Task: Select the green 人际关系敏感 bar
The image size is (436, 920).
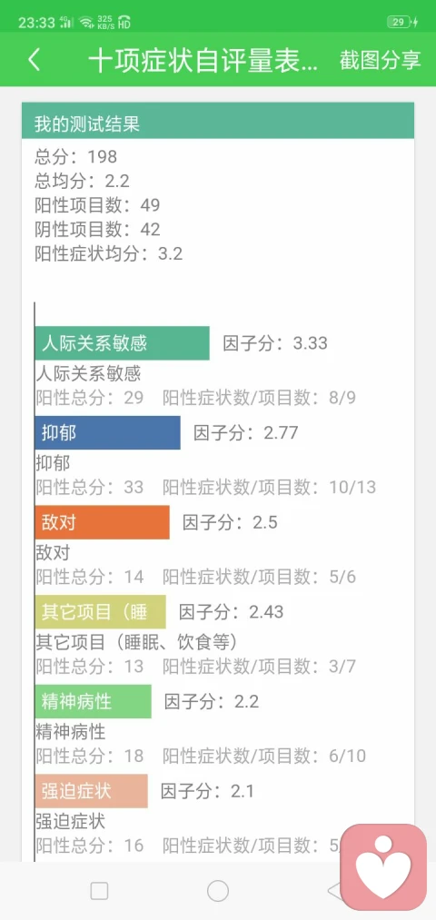Action: click(122, 343)
